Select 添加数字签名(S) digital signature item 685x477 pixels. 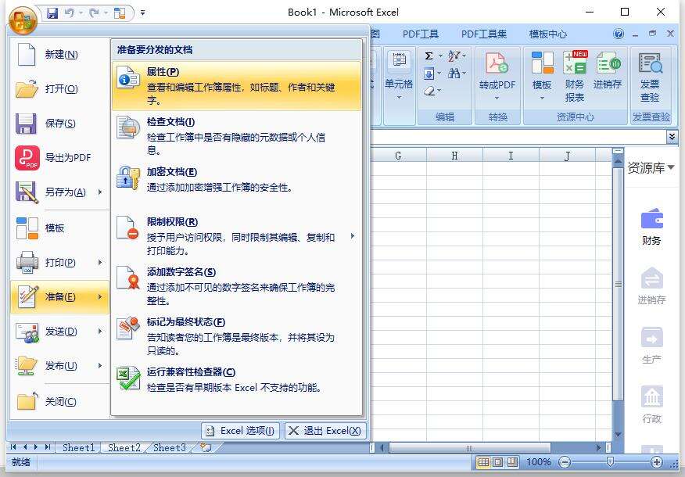(x=236, y=286)
